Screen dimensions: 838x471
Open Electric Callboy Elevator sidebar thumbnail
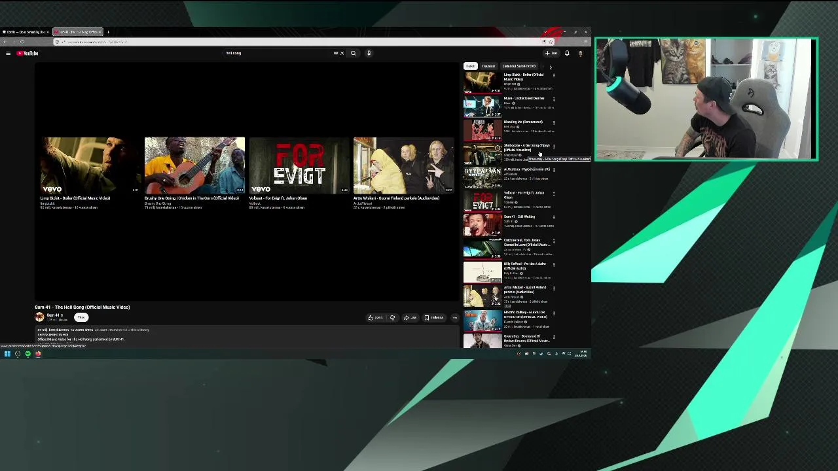click(483, 321)
